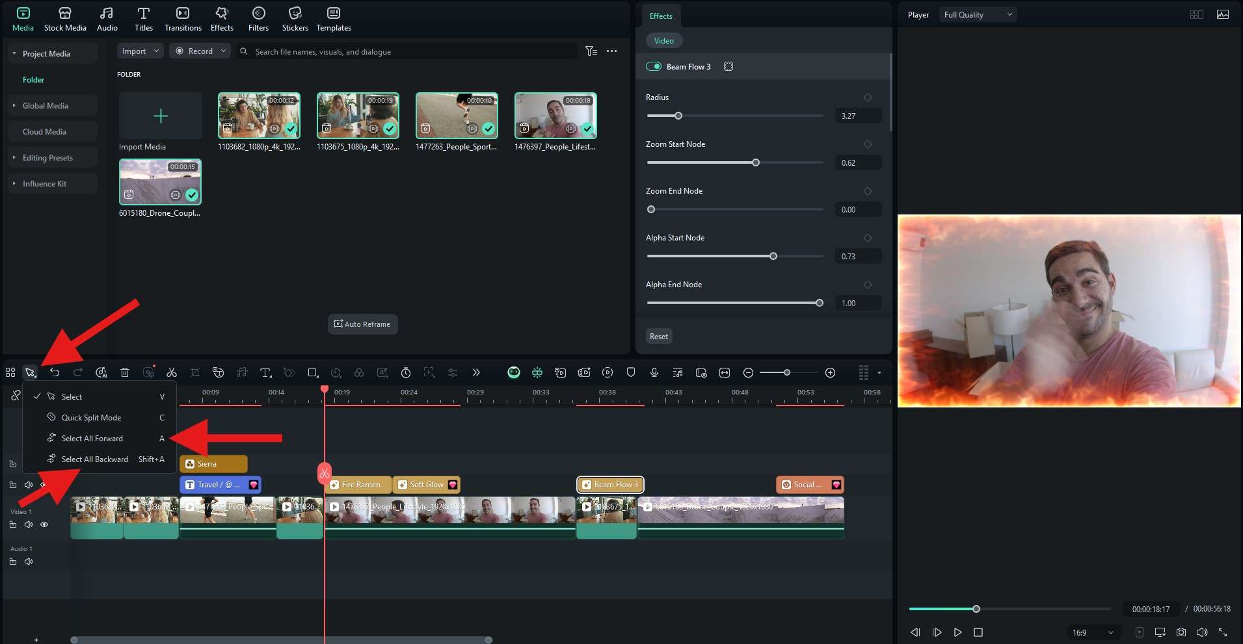Click the Reset button in Effects panel
The height and width of the screenshot is (644, 1243).
point(658,336)
